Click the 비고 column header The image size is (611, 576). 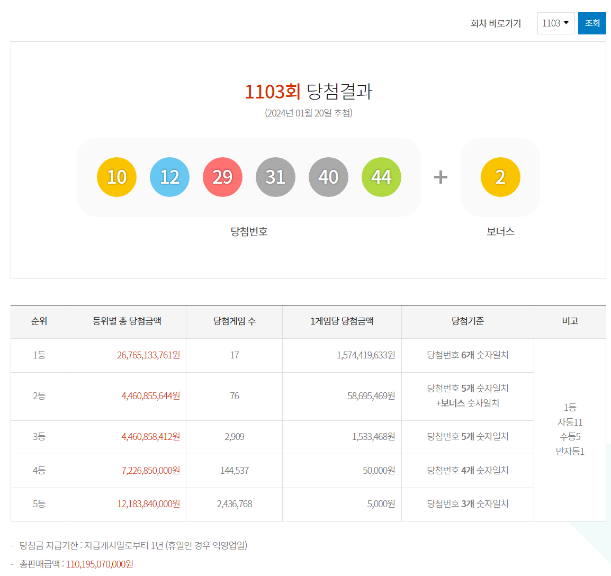[570, 321]
